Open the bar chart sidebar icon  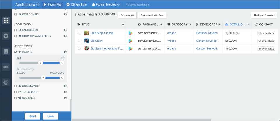(6, 52)
